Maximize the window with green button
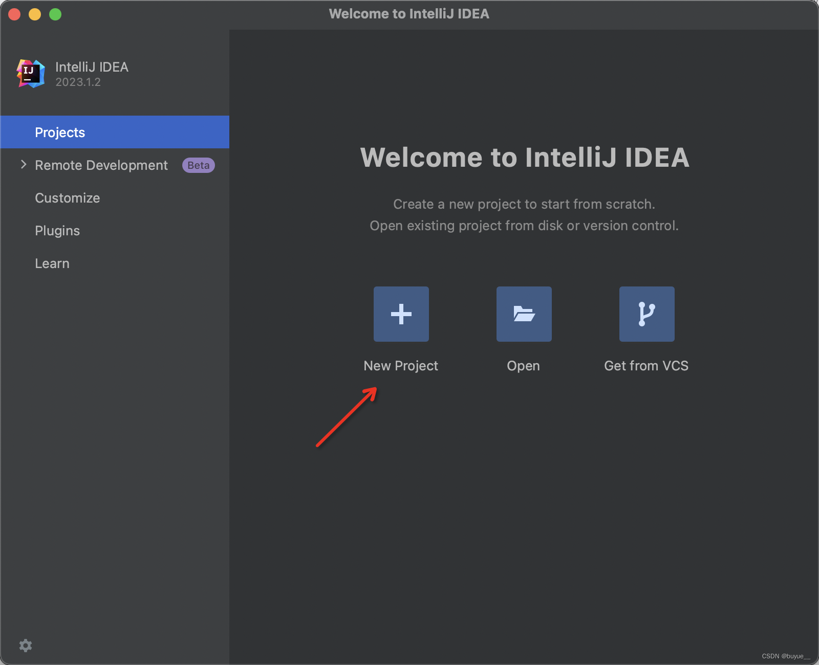819x665 pixels. (55, 14)
